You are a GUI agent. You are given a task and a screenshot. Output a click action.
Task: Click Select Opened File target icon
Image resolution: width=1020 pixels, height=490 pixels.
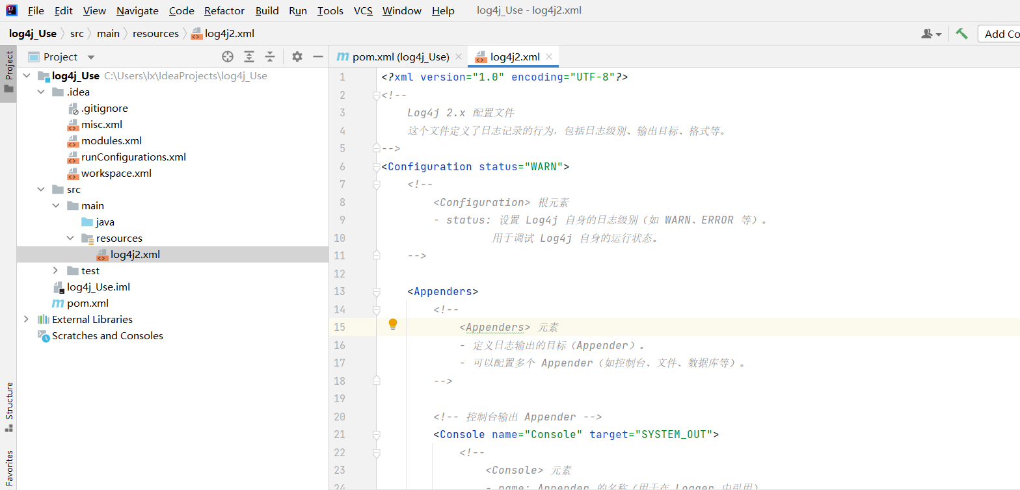click(227, 57)
